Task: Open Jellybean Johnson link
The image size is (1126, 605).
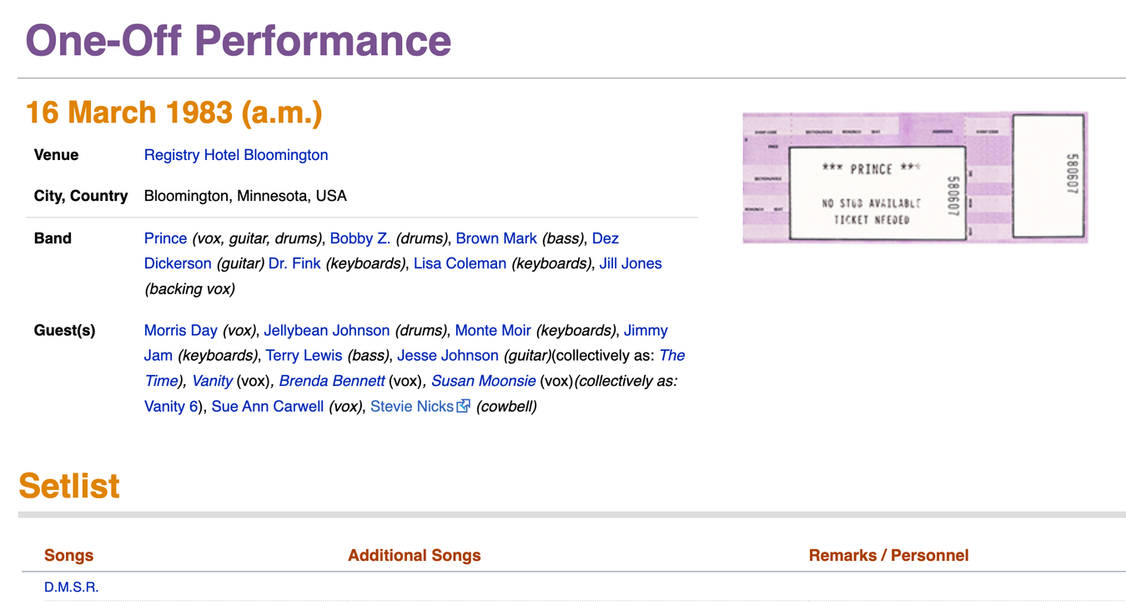Action: tap(327, 330)
